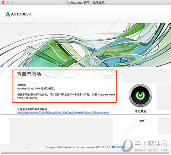Click the Autodesk logo in the header
Screen dimensions: 171x155
(19, 14)
